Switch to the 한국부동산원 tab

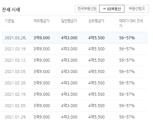click(x=87, y=9)
